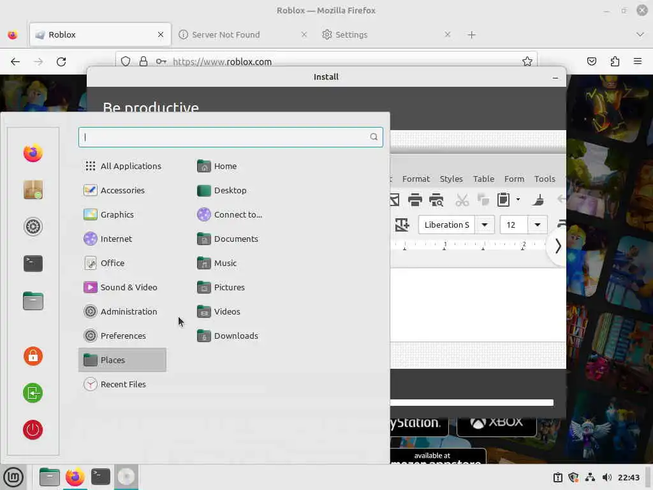Open Terminal from the taskbar
Screen dimensions: 653x490
click(100, 477)
